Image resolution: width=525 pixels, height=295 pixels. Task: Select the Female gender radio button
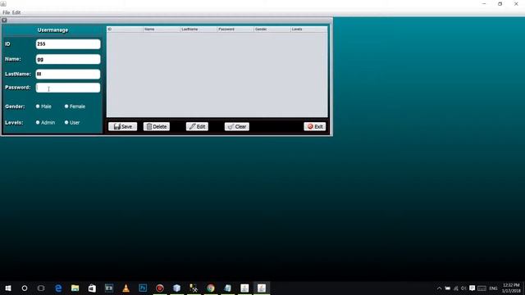[x=66, y=107]
